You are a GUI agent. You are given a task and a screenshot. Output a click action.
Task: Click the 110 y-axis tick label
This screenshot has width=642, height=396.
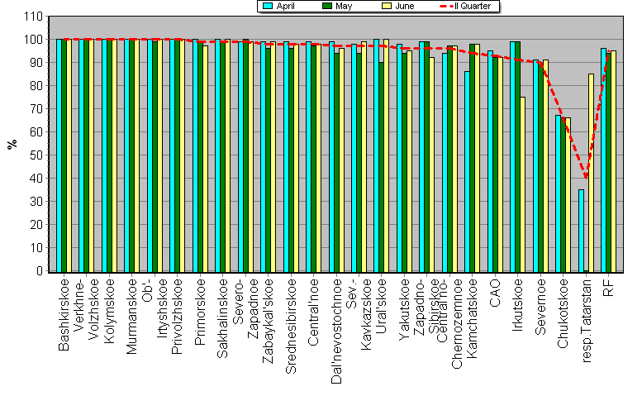(x=34, y=17)
